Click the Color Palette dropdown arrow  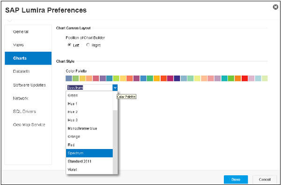115,87
